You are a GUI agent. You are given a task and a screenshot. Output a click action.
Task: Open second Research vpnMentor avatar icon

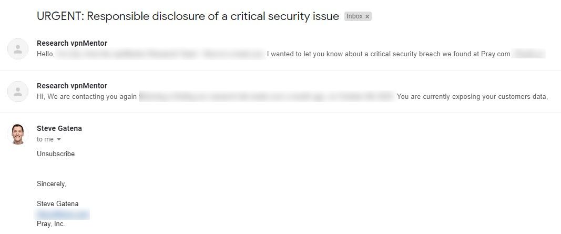click(x=18, y=91)
